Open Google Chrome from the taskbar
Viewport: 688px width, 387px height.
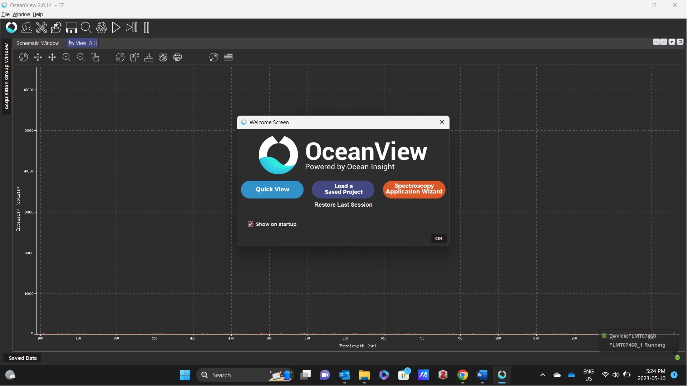tap(463, 375)
